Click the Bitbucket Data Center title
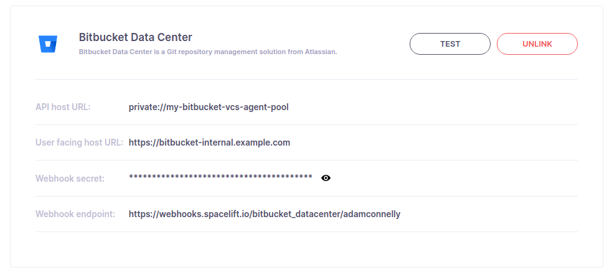This screenshot has height=275, width=612. 135,37
